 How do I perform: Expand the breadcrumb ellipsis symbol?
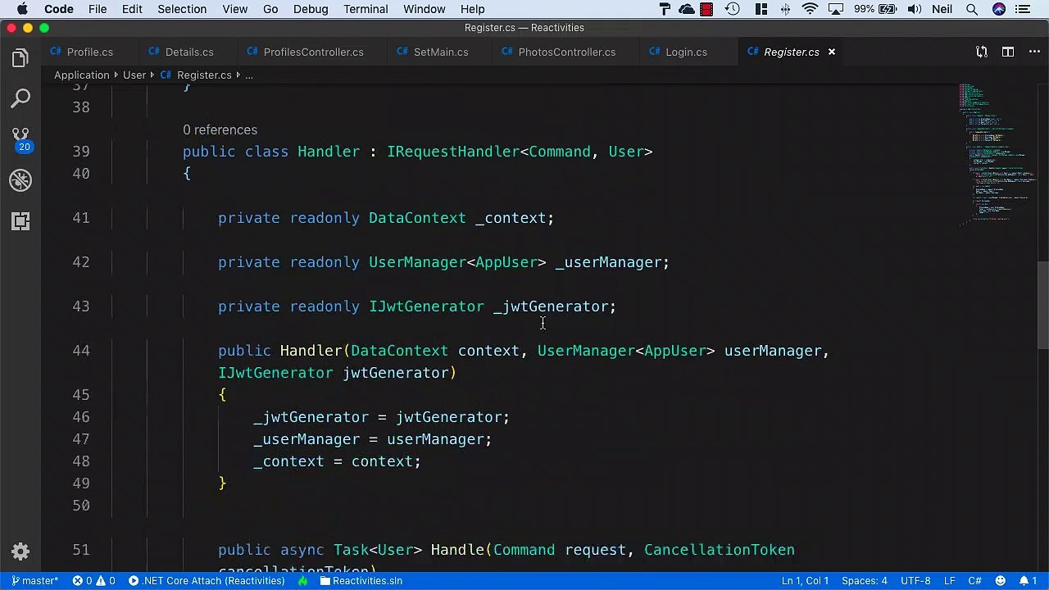tap(249, 75)
